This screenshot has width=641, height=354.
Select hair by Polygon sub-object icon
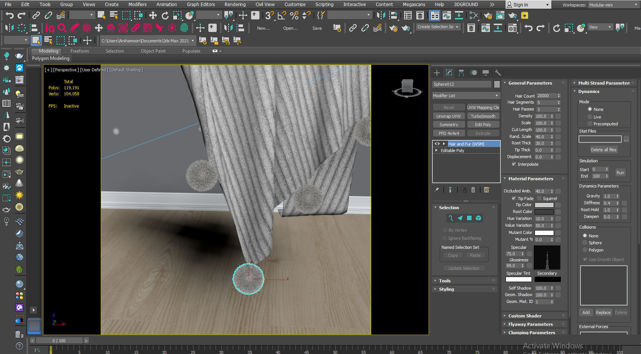[x=469, y=218]
